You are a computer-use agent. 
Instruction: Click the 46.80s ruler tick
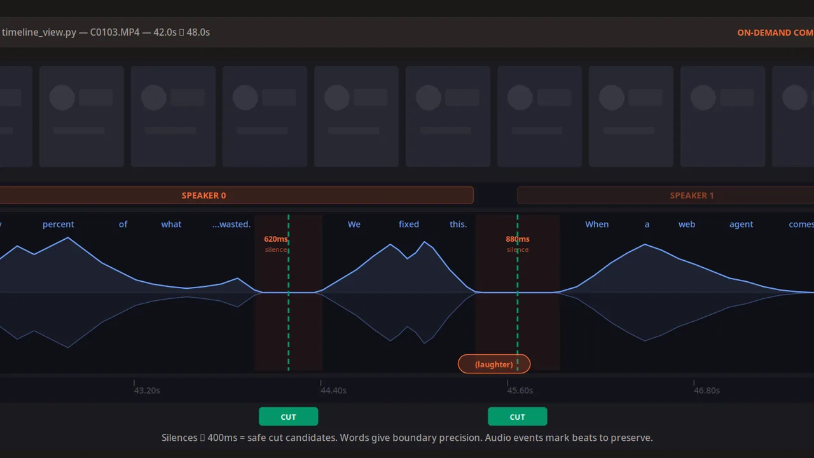(x=707, y=390)
